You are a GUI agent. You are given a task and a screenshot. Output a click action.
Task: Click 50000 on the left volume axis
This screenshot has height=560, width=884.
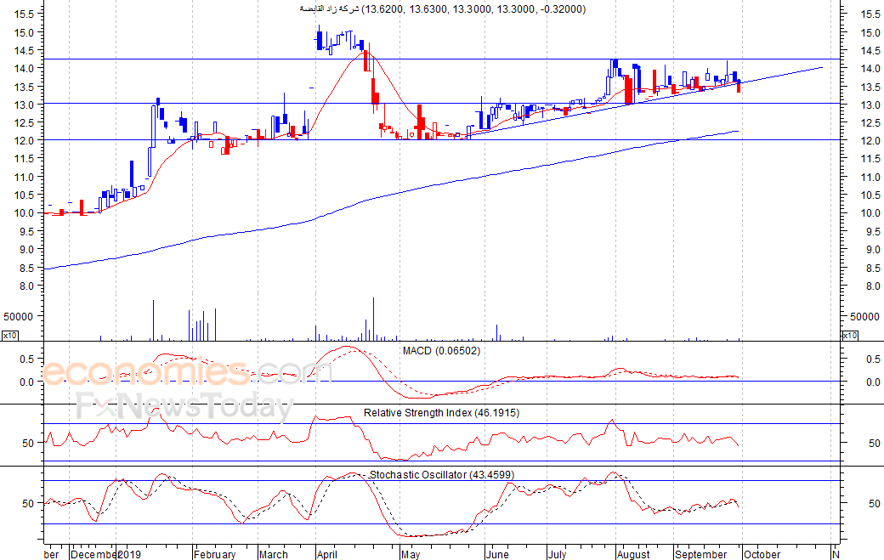pos(19,317)
